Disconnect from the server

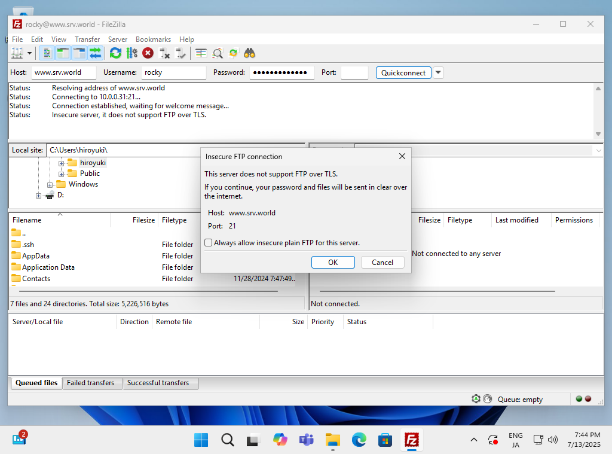pyautogui.click(x=165, y=53)
